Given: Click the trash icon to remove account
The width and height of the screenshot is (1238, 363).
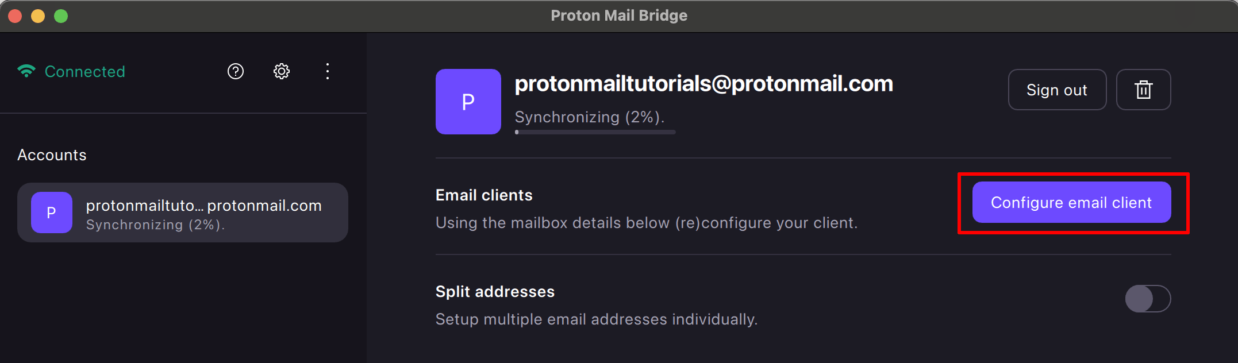Looking at the screenshot, I should pos(1143,90).
